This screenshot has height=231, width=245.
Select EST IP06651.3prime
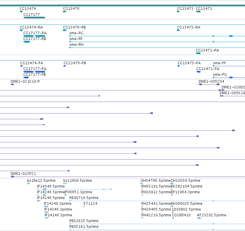tap(78, 192)
